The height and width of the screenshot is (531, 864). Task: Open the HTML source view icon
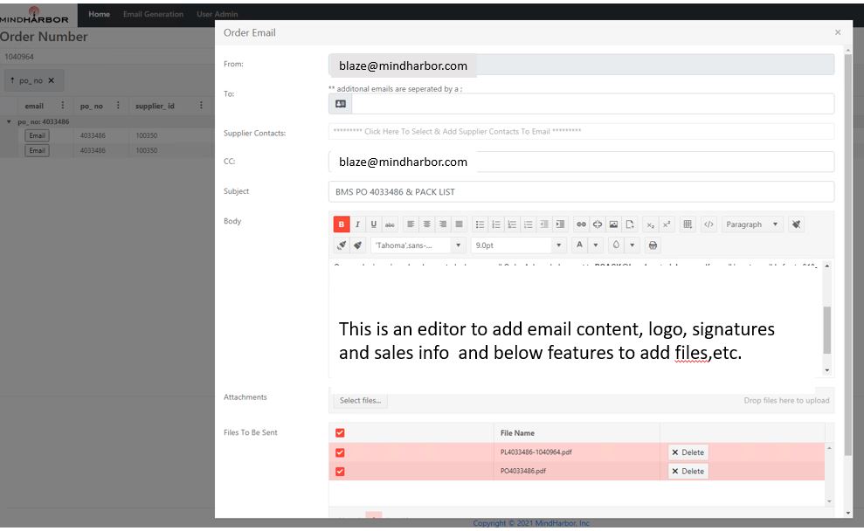[x=708, y=224]
